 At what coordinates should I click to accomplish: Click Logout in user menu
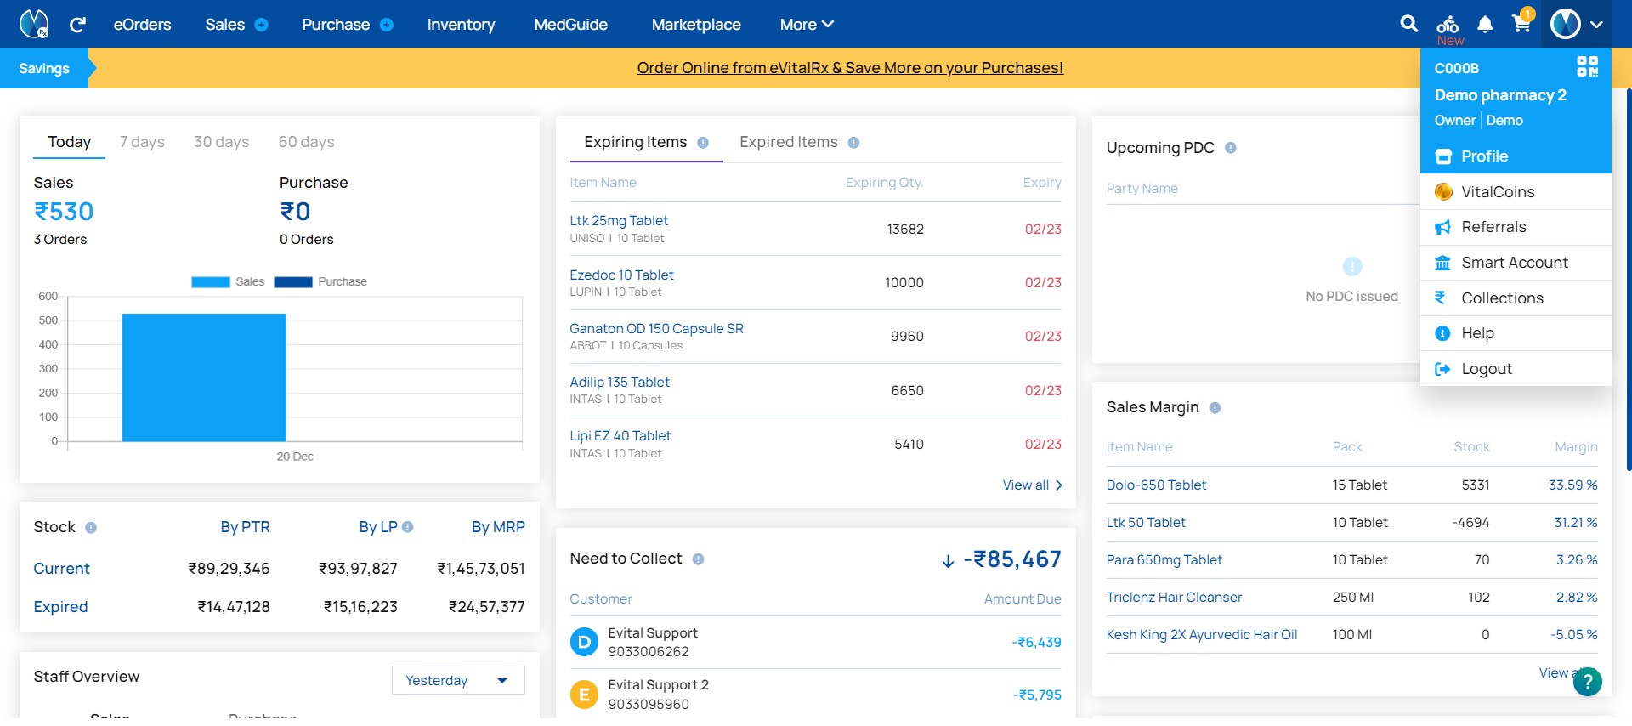pos(1516,369)
